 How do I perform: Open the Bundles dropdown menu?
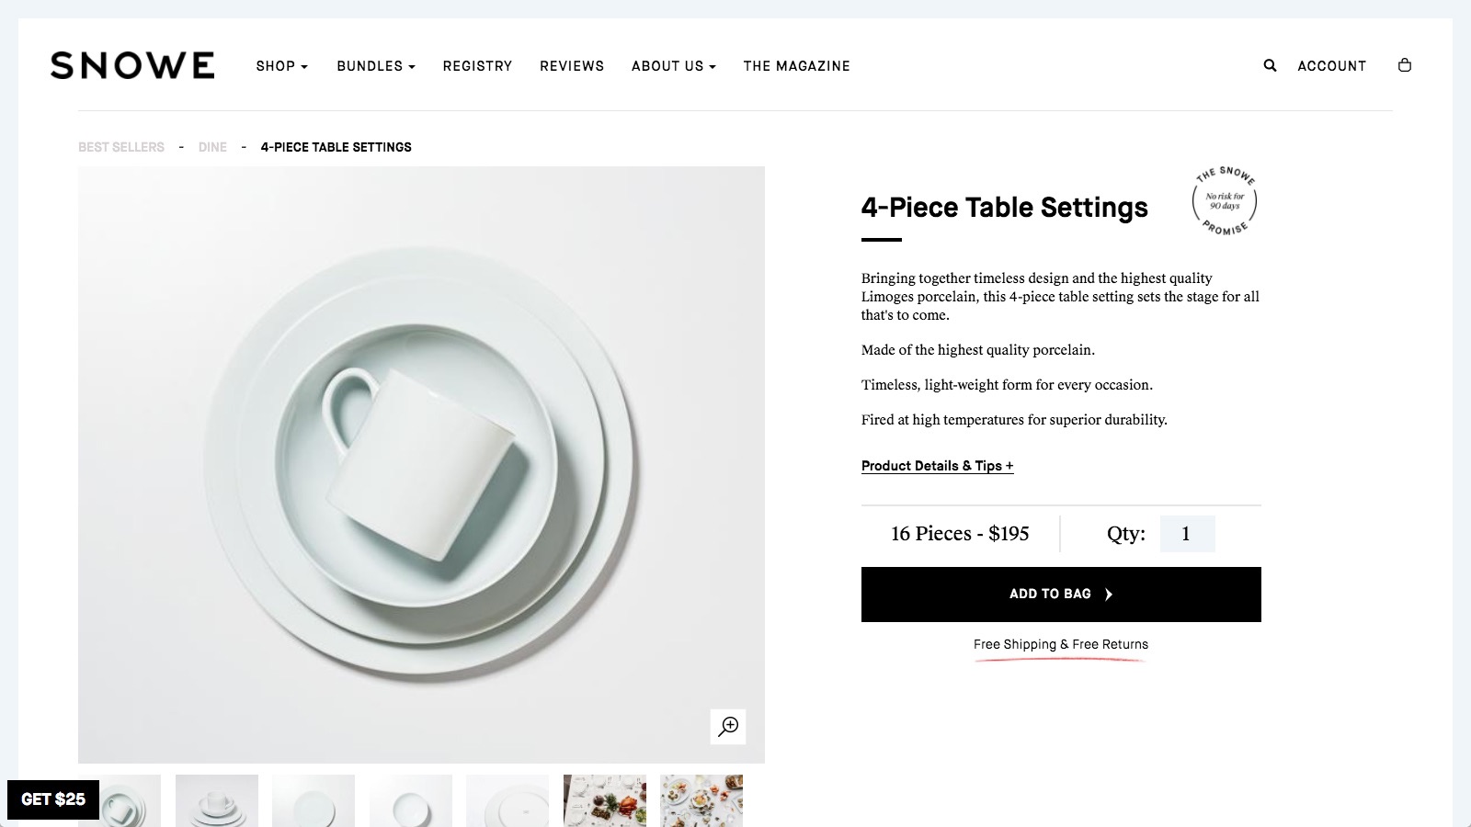pos(375,66)
